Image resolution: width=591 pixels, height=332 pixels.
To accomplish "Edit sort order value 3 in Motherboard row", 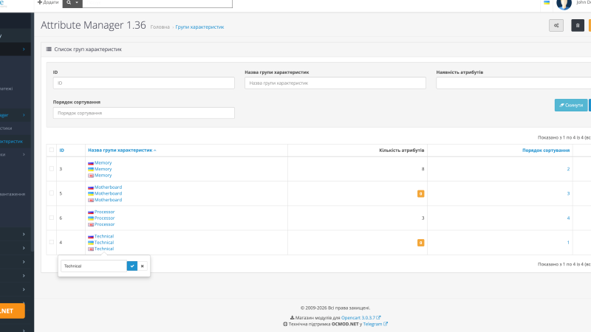I will (568, 193).
